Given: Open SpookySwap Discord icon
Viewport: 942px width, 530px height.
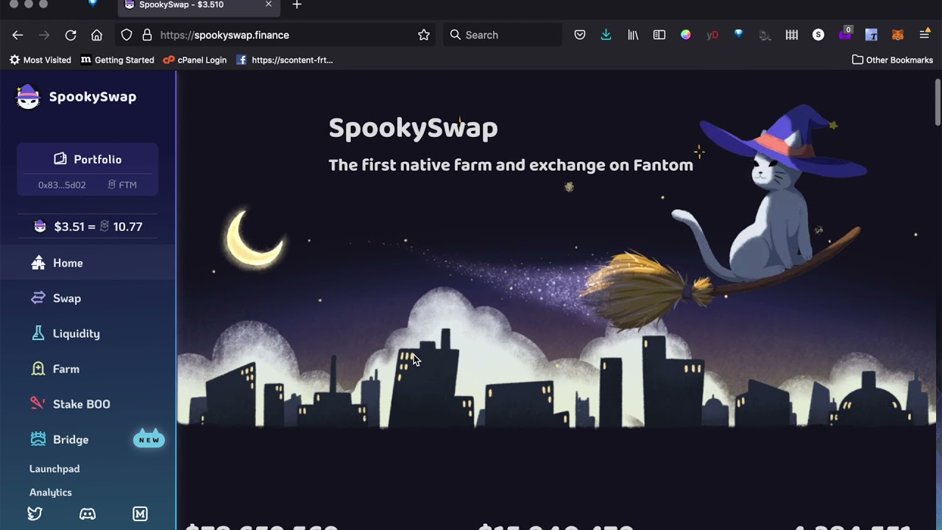Looking at the screenshot, I should coord(88,514).
